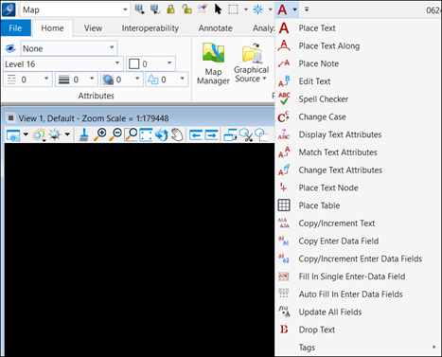This screenshot has width=442, height=357.
Task: Activate the Place Fence tool
Action: coord(233,9)
